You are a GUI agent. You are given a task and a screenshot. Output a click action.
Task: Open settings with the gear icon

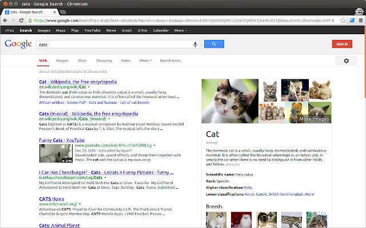point(346,61)
